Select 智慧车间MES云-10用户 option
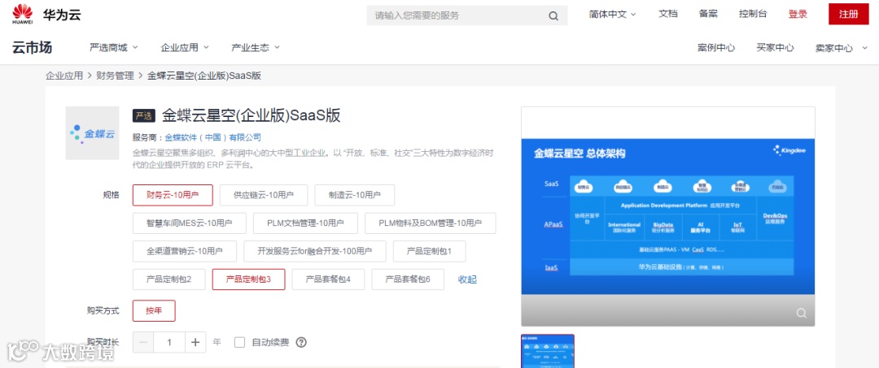The height and width of the screenshot is (368, 879). coord(189,223)
